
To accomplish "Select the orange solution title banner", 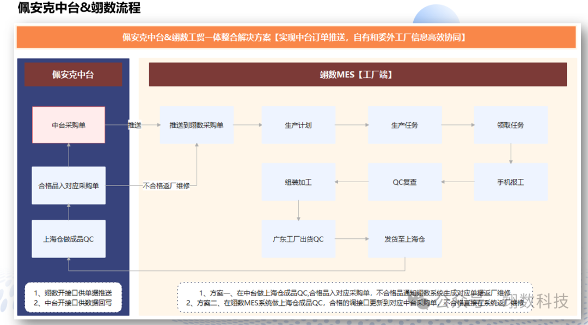I will [x=296, y=37].
